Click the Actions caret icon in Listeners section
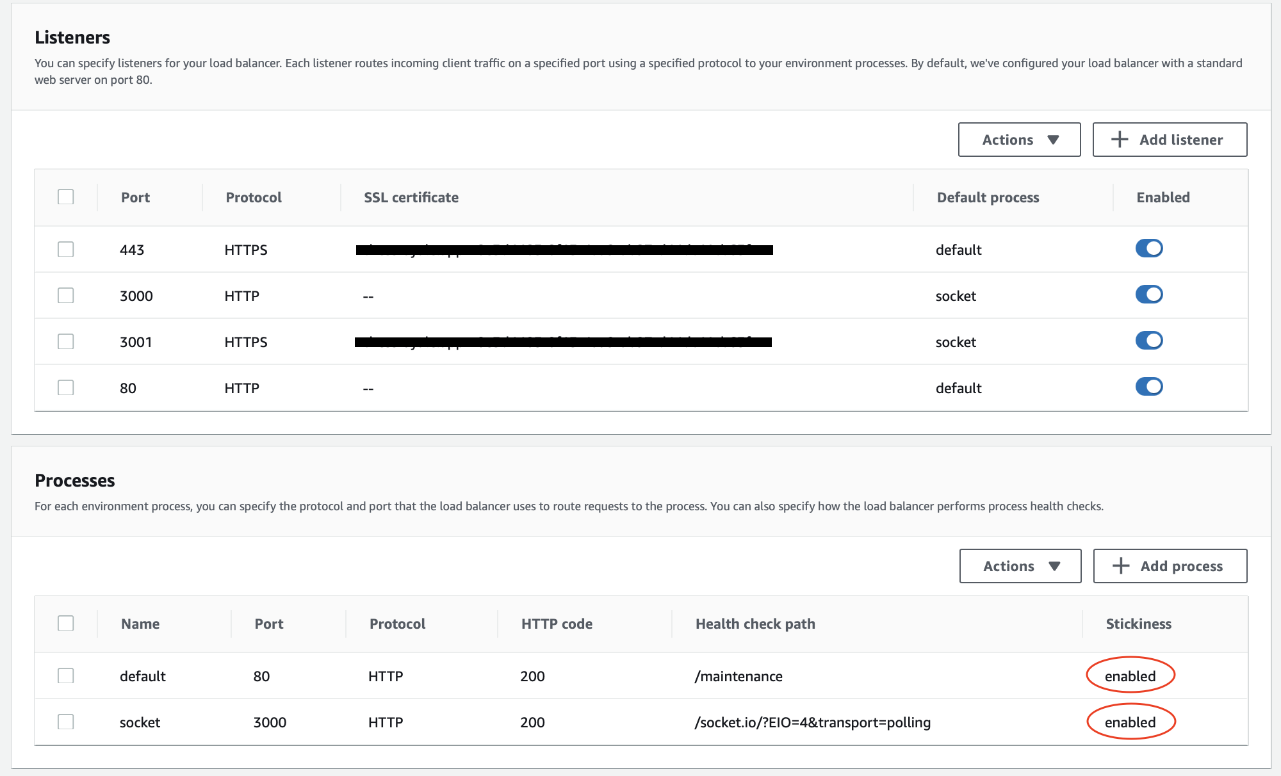1281x776 pixels. 1053,139
